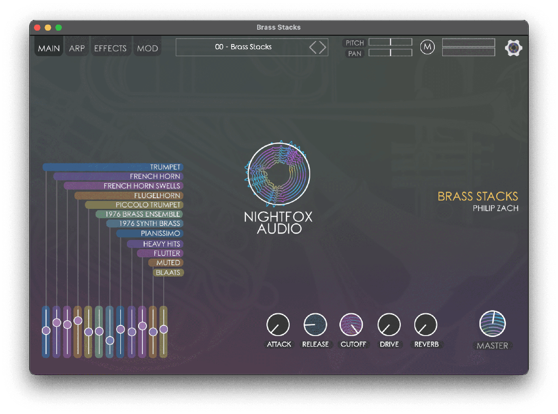The height and width of the screenshot is (414, 558).
Task: Click the Release knob
Action: 315,324
